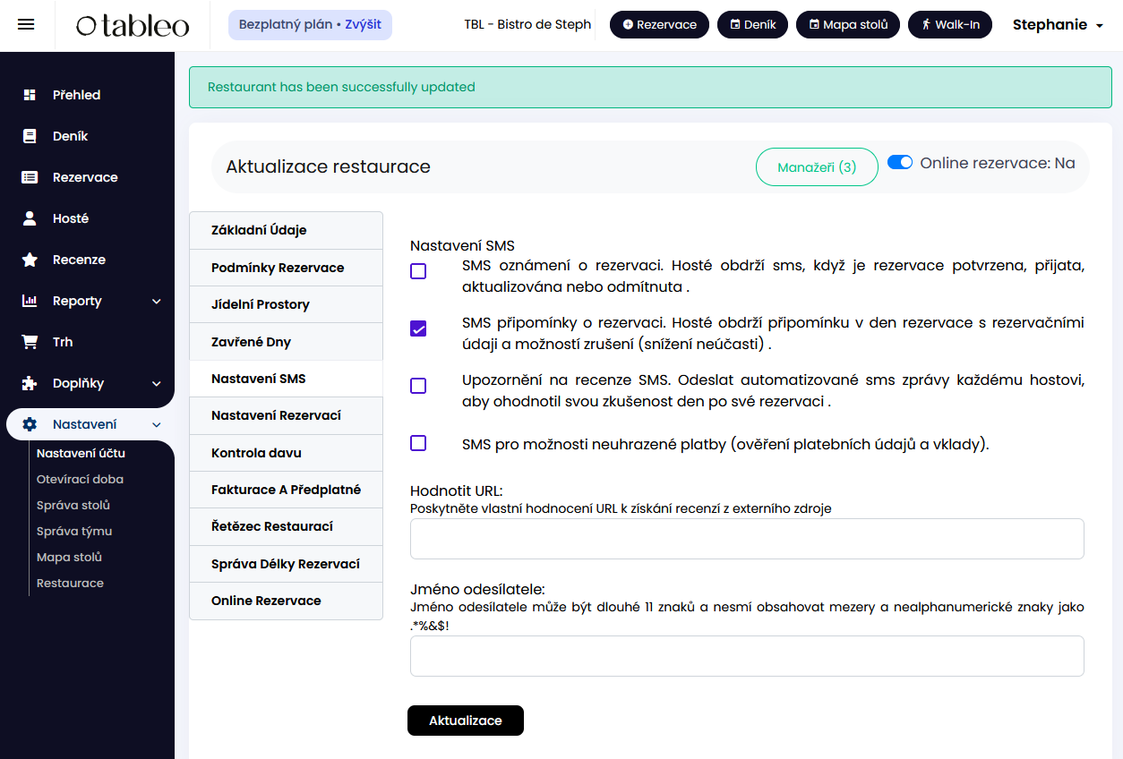Open Správa týmu submenu item
1123x759 pixels.
pyautogui.click(x=74, y=531)
